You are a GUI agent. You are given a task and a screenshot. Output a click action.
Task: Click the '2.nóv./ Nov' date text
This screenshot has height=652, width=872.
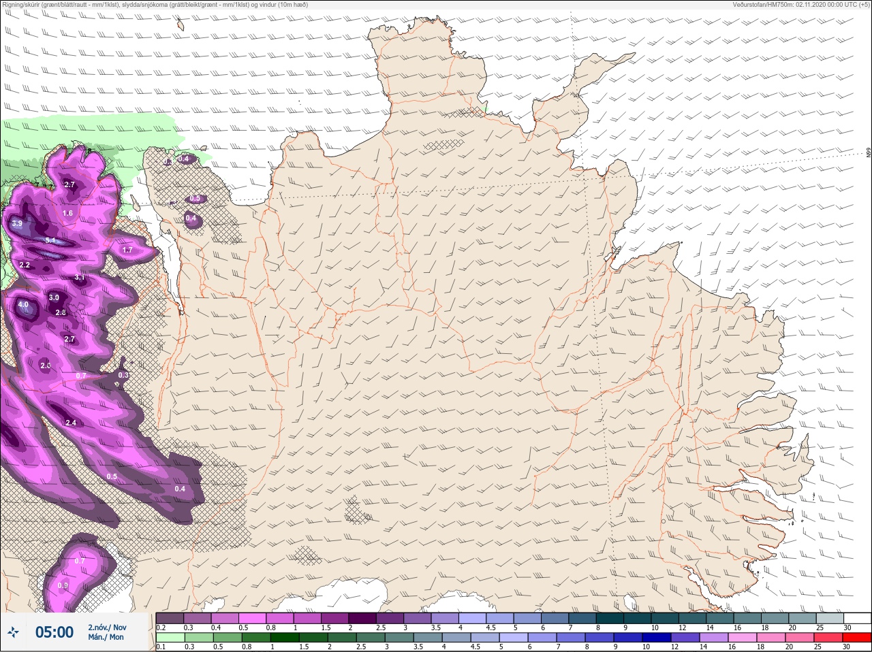[107, 627]
